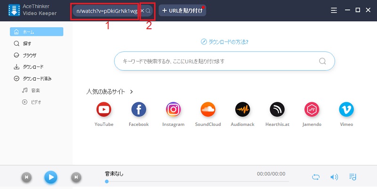
Task: Open the Vimeo site icon
Action: (x=346, y=109)
